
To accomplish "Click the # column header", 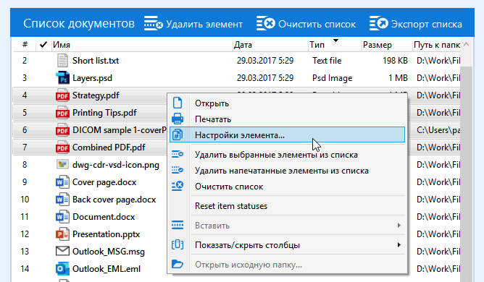I will pos(25,45).
